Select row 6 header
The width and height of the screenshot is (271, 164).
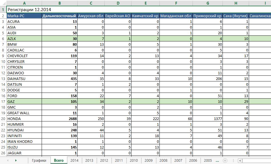tap(3, 39)
